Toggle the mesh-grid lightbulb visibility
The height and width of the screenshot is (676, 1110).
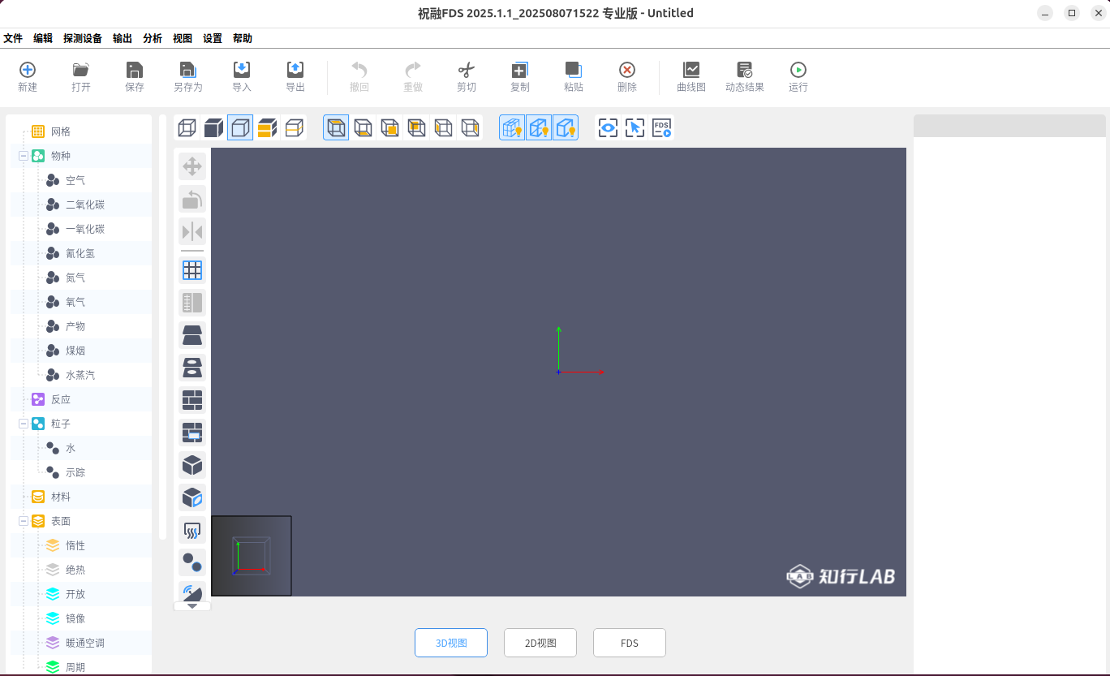point(512,127)
